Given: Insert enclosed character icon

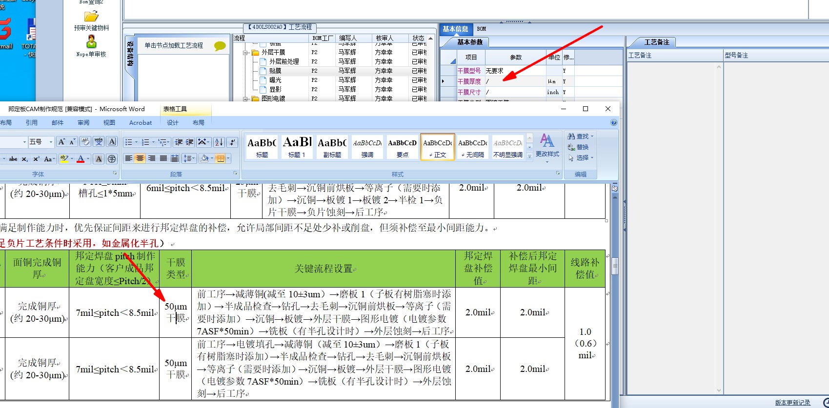Looking at the screenshot, I should coord(112,159).
